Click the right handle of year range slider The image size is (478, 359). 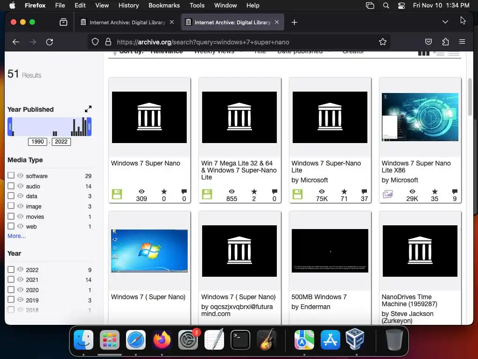[89, 126]
